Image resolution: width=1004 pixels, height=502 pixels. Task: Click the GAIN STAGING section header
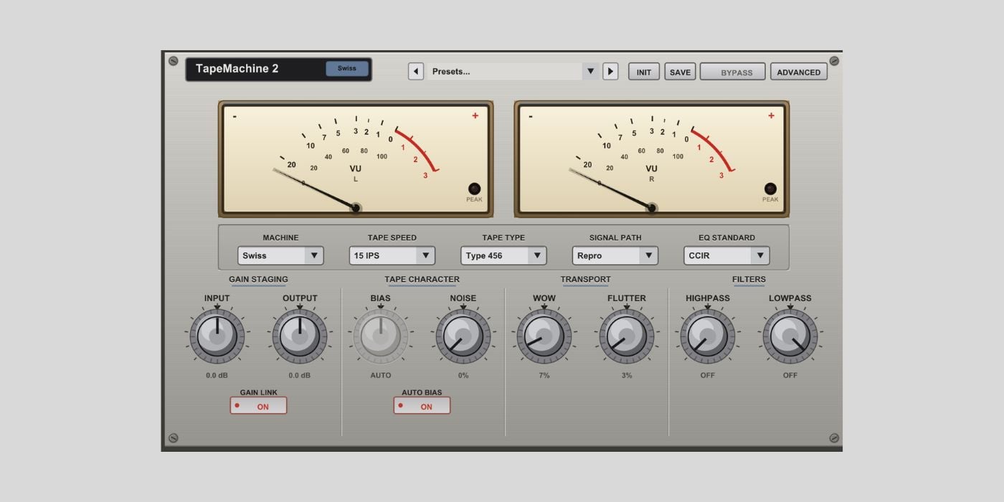[x=258, y=280]
